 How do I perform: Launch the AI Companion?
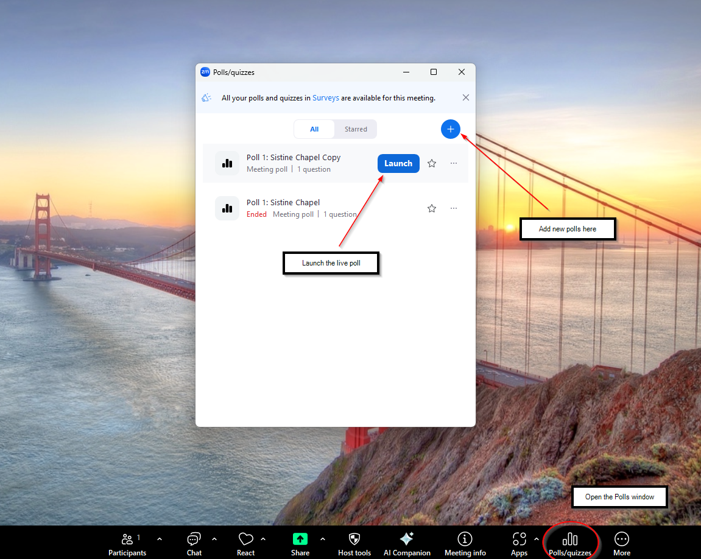[407, 539]
